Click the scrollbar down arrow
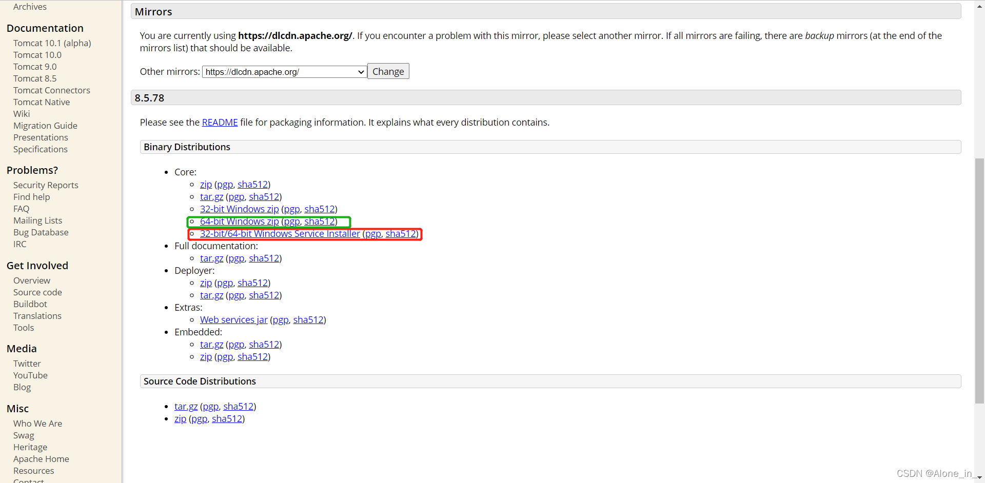 (979, 477)
